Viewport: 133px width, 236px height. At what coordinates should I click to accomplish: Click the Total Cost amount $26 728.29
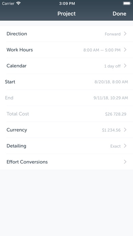[116, 114]
